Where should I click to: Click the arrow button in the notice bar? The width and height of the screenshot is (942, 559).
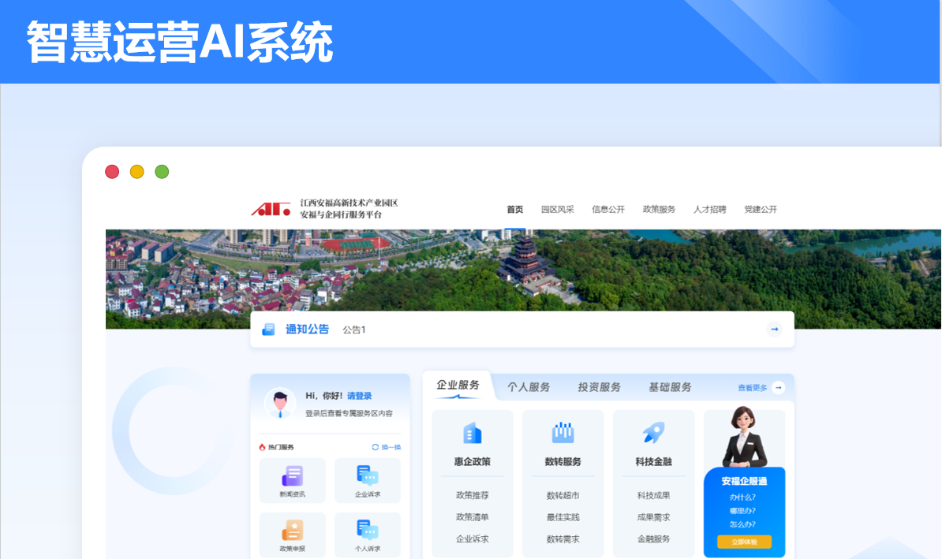[775, 329]
